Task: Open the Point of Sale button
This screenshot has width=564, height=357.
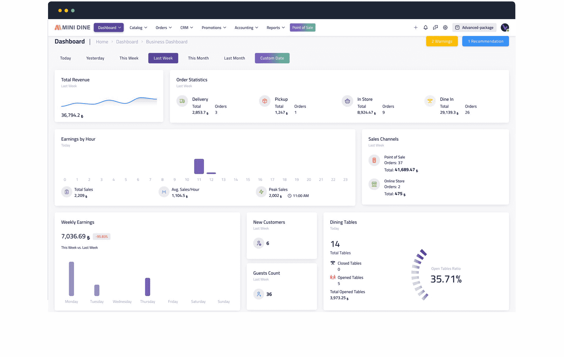Action: pos(303,28)
